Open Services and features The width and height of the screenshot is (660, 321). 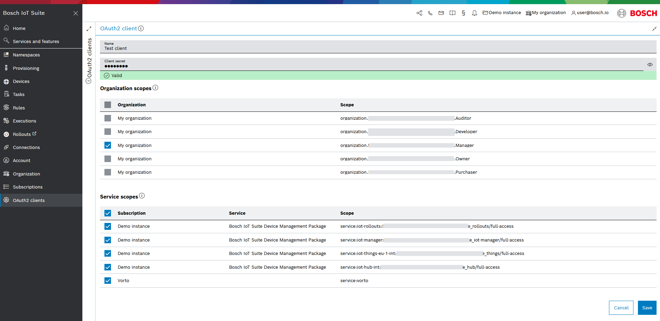click(x=41, y=41)
